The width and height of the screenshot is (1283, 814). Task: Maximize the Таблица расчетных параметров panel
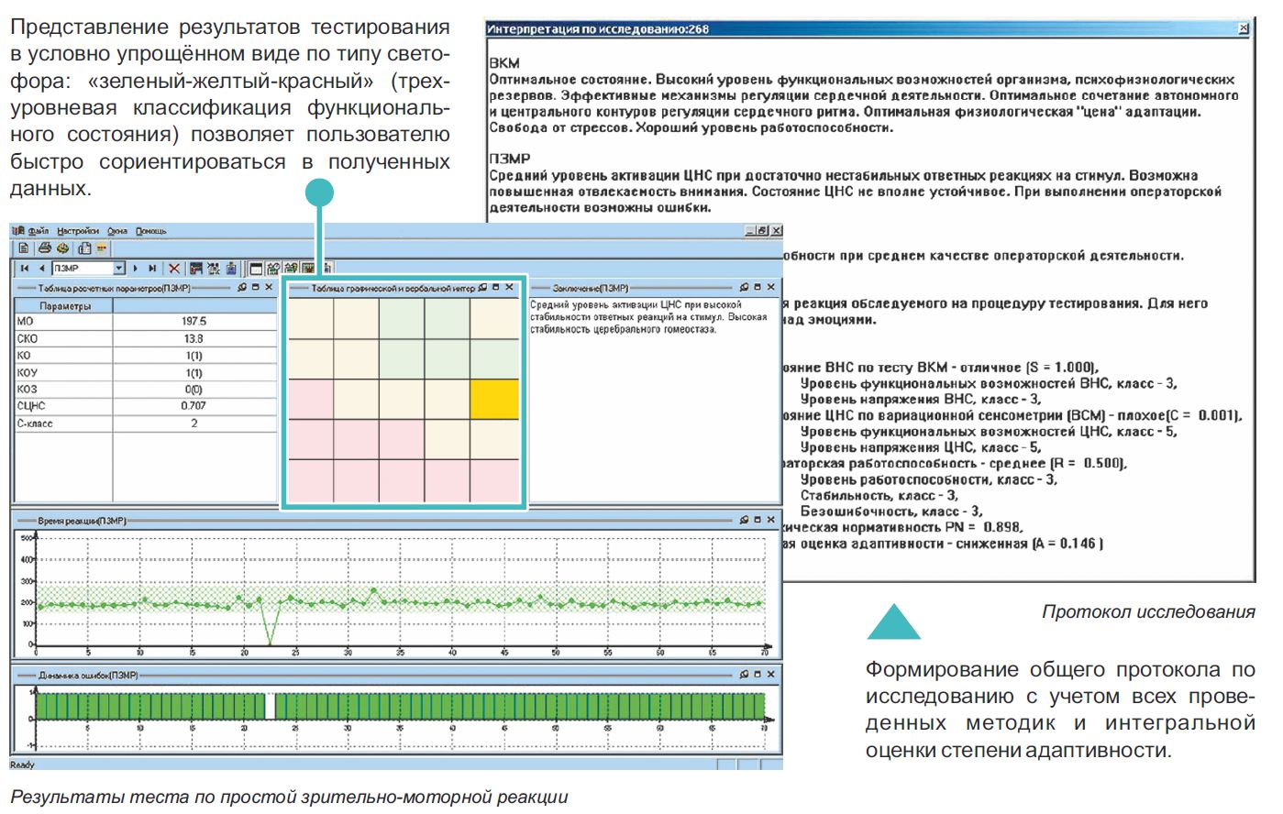[255, 288]
